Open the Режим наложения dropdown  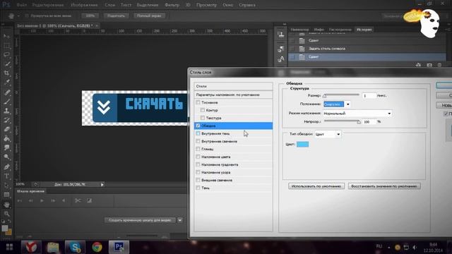point(357,114)
